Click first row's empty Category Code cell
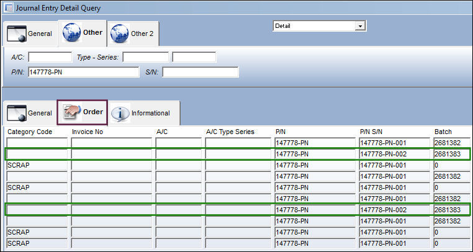This screenshot has height=252, width=473. (x=37, y=143)
